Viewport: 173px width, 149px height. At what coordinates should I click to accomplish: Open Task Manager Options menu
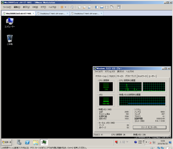point(110,72)
